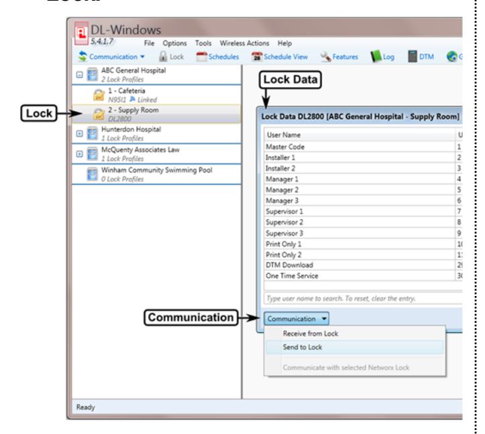
Task: Expand the McQuenty Associates Law node
Action: tap(80, 154)
